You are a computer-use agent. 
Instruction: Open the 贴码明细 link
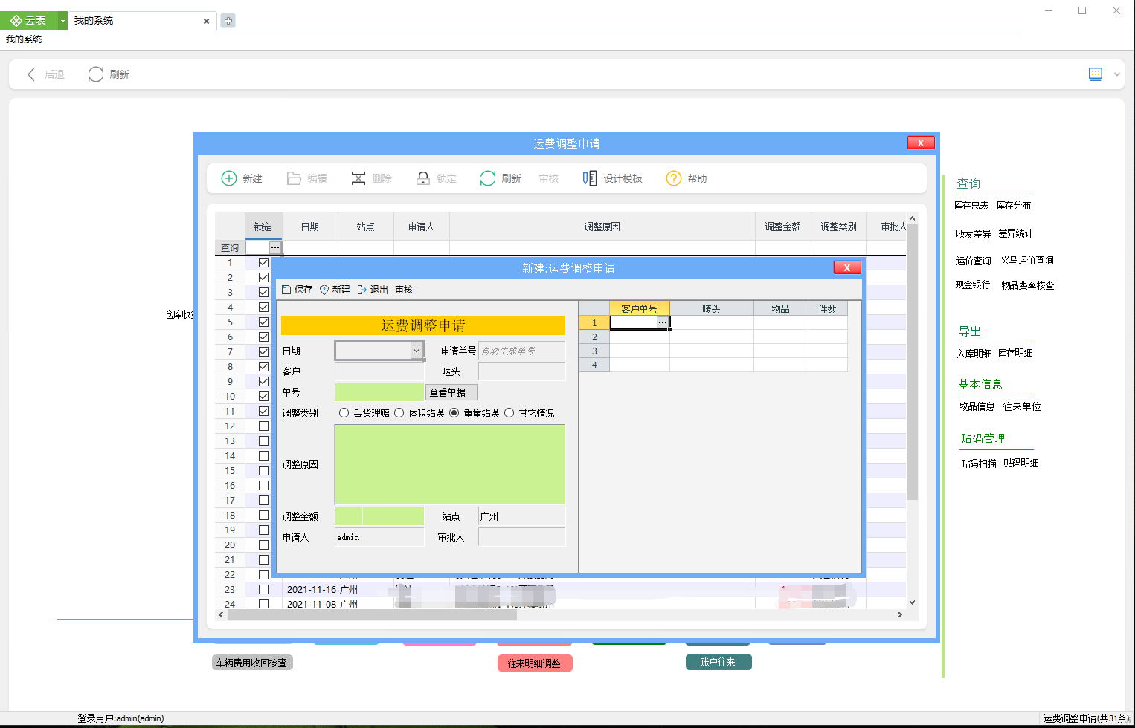[x=1021, y=463]
